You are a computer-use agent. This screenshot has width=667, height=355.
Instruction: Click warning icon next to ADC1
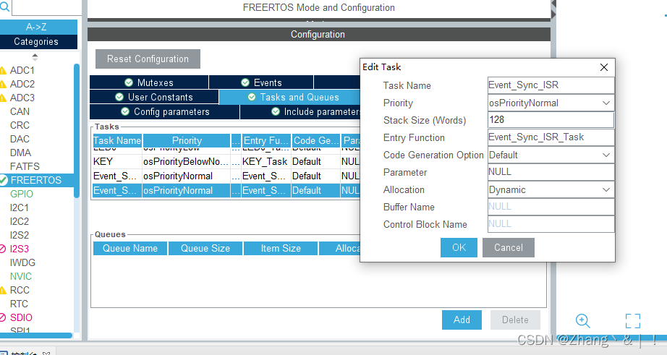click(x=3, y=71)
